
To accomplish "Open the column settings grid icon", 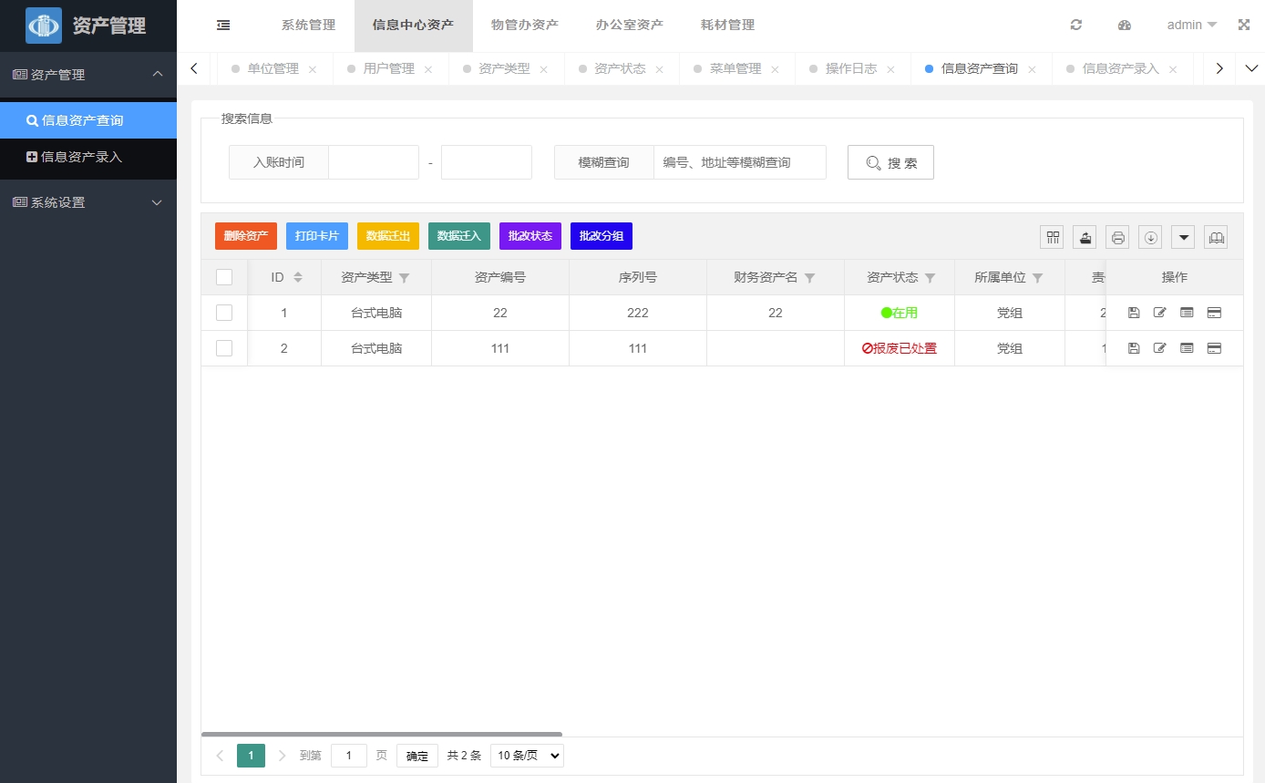I will click(1052, 236).
